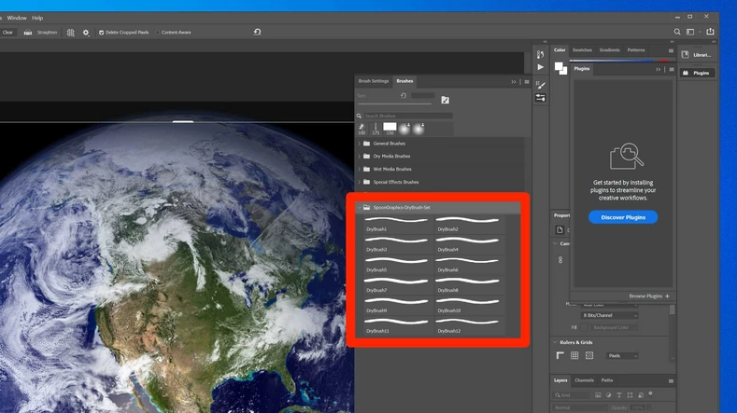This screenshot has height=413, width=737.
Task: Click the Clear button
Action: click(7, 33)
